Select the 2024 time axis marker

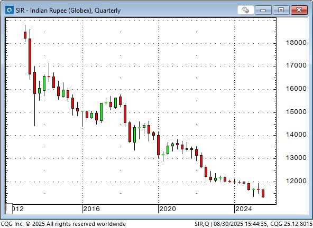coord(244,209)
